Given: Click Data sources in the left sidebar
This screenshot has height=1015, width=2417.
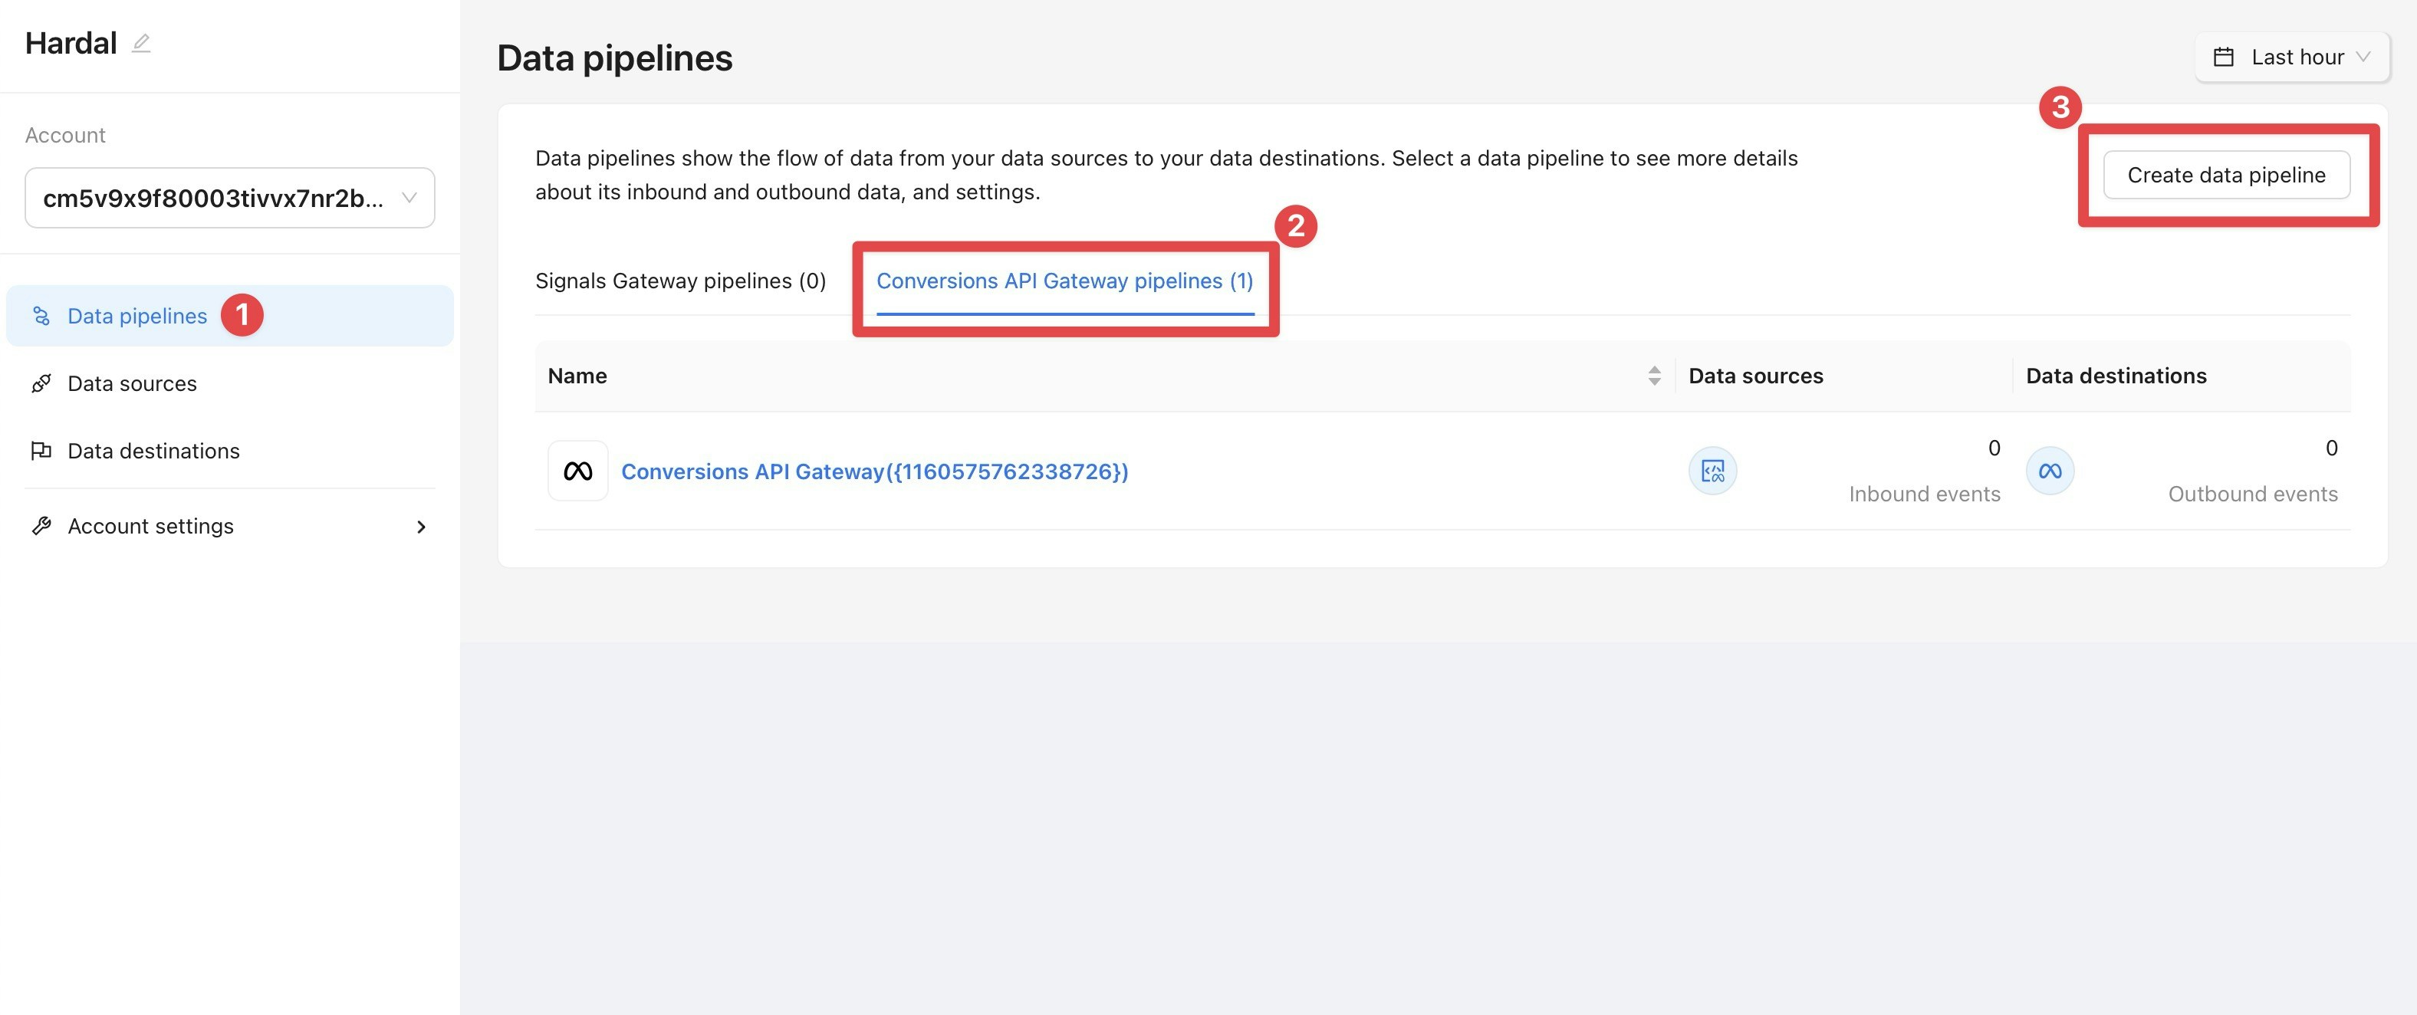Looking at the screenshot, I should point(131,383).
